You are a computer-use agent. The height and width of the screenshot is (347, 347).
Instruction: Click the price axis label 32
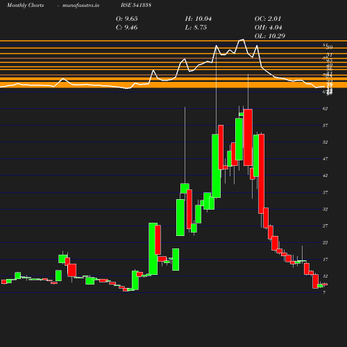coord(325,209)
